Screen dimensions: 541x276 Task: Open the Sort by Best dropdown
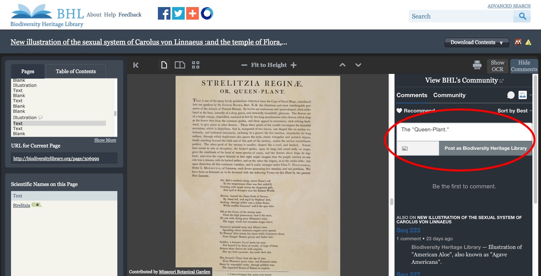click(x=514, y=111)
